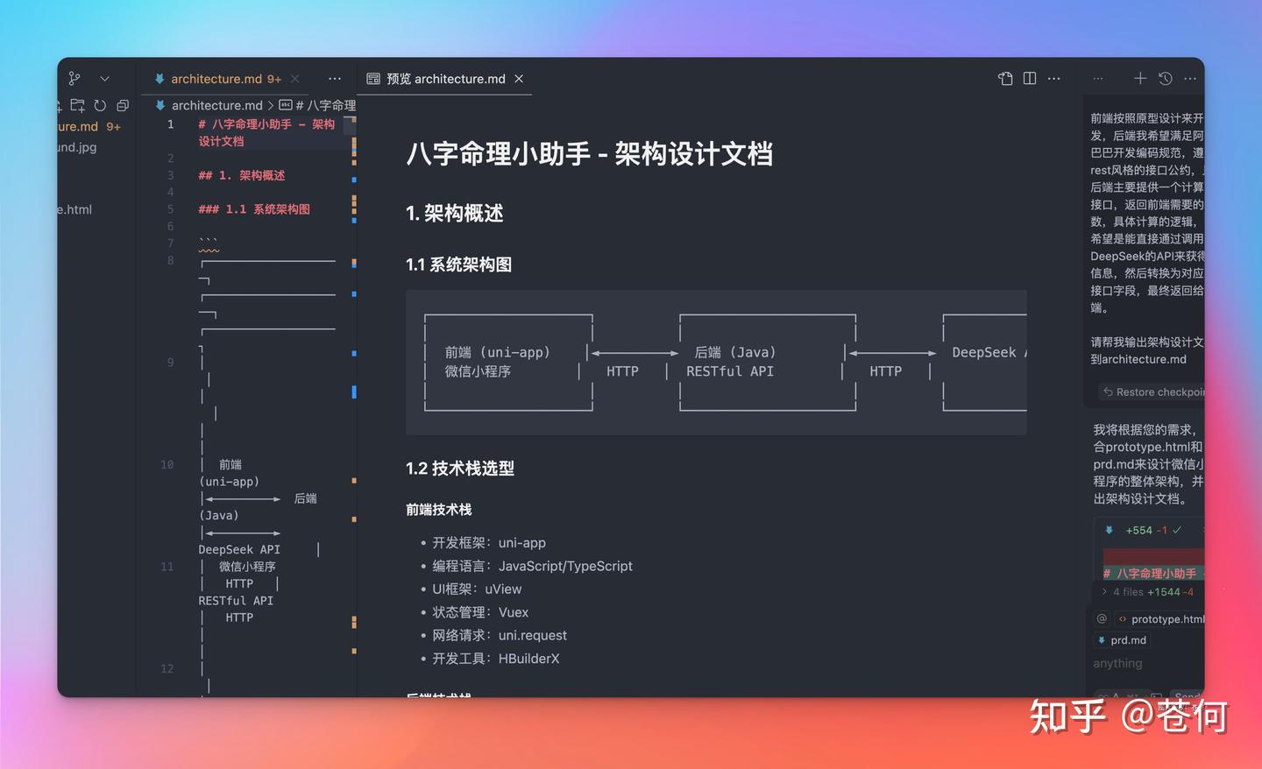The height and width of the screenshot is (769, 1262).
Task: Click the editor minimap scrollbar
Action: pyautogui.click(x=354, y=392)
